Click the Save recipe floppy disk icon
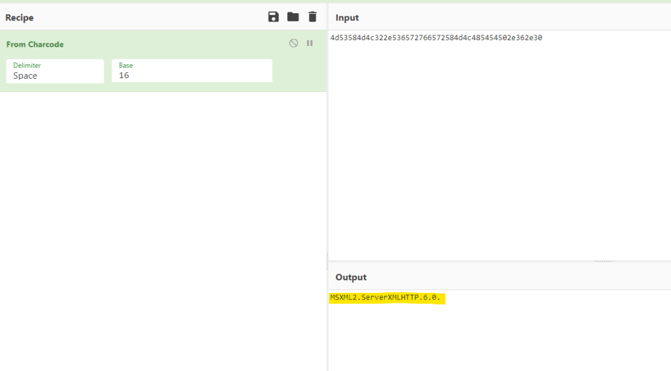 point(274,17)
